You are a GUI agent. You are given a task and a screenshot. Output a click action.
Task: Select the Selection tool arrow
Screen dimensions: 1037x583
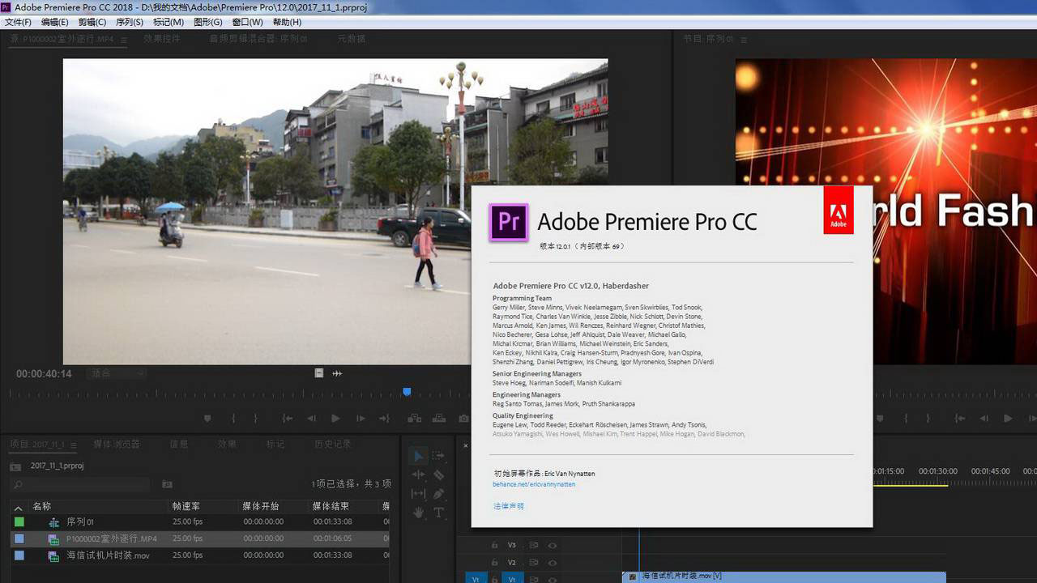tap(418, 457)
